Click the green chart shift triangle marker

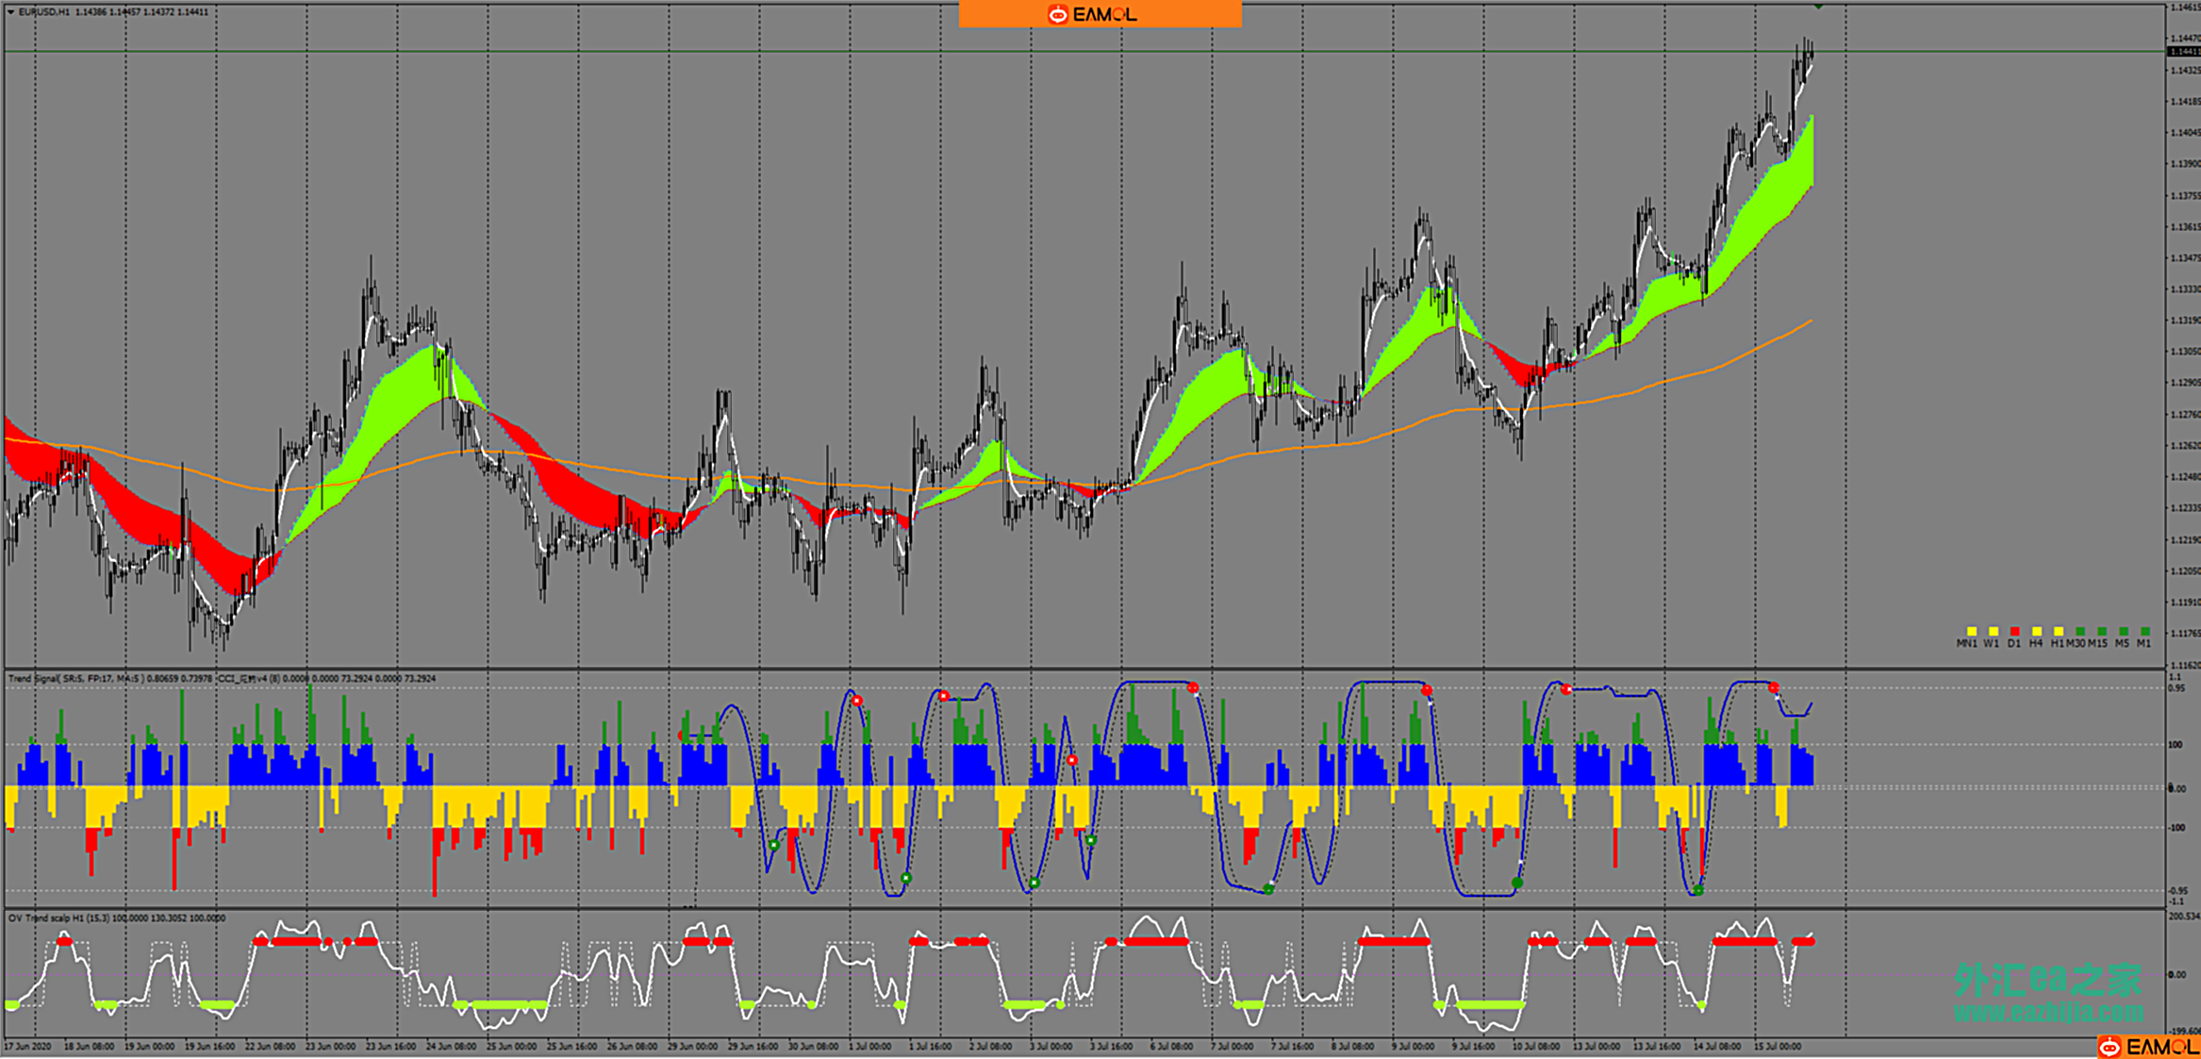coord(1817,7)
